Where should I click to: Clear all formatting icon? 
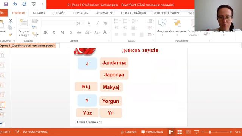[x=105, y=23]
